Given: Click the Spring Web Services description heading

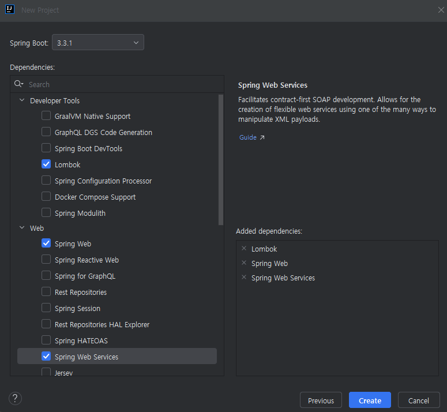Looking at the screenshot, I should (273, 85).
